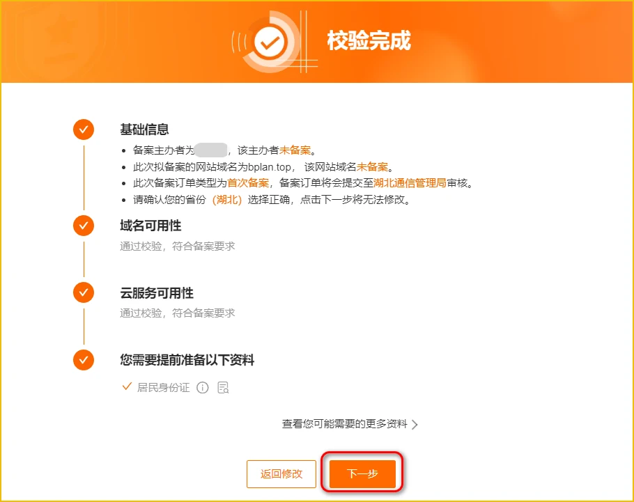
Task: Click the check circle next to 域名可用性
Action: click(84, 226)
